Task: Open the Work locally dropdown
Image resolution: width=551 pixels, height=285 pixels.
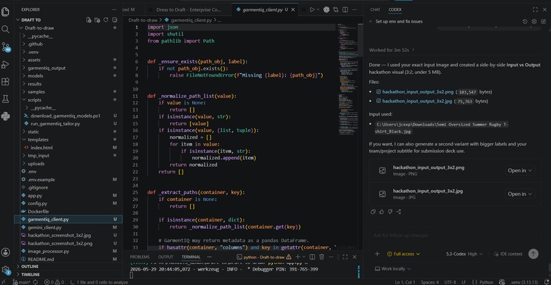Action: (x=392, y=269)
